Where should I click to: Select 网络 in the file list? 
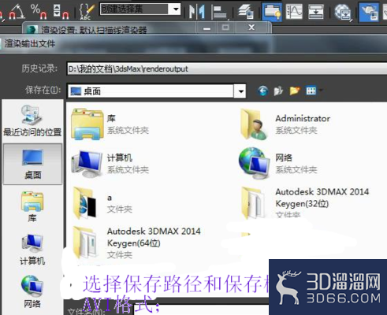[278, 164]
